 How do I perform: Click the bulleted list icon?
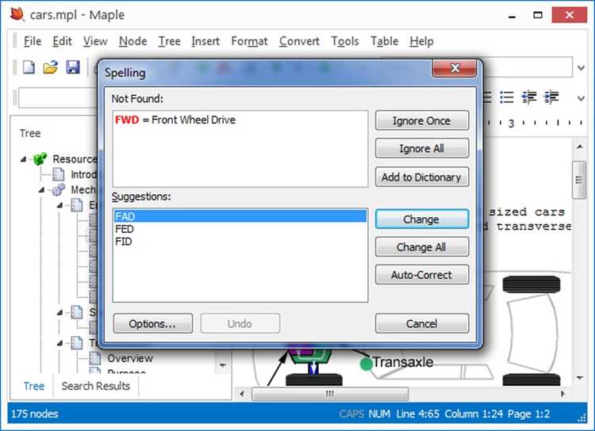507,97
